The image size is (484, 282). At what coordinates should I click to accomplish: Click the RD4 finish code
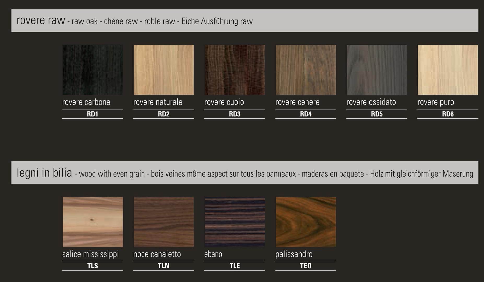306,114
